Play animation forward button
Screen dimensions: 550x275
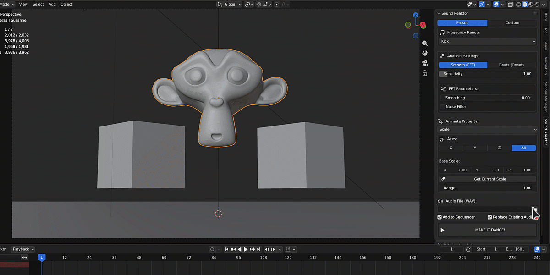point(246,249)
